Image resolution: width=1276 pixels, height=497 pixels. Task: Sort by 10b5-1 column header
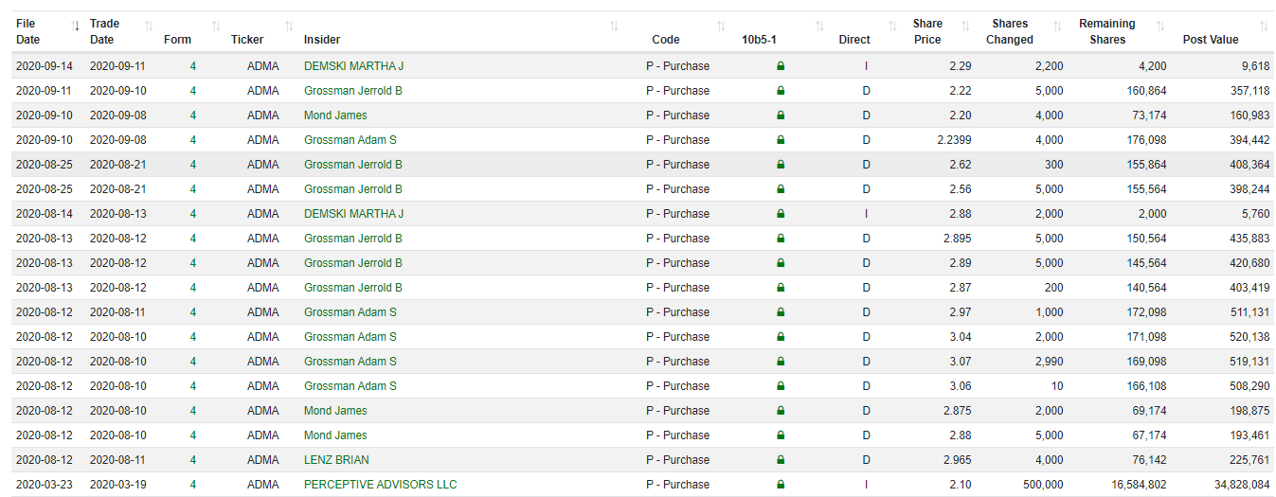[760, 40]
